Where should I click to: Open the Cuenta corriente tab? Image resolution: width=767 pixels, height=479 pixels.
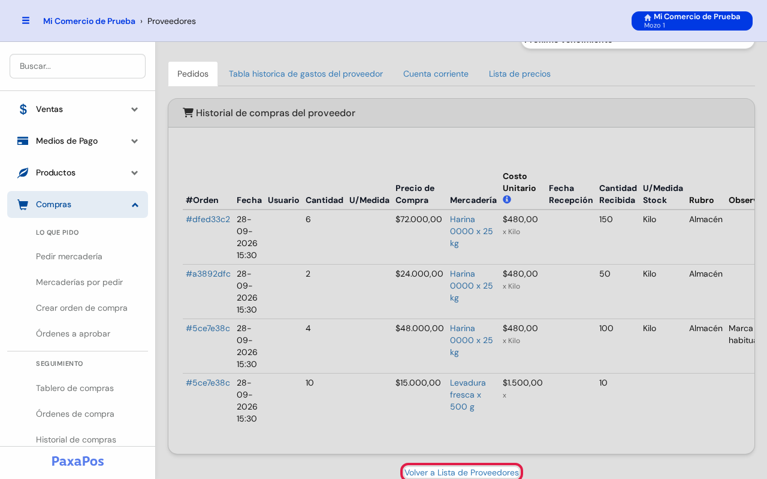click(436, 74)
